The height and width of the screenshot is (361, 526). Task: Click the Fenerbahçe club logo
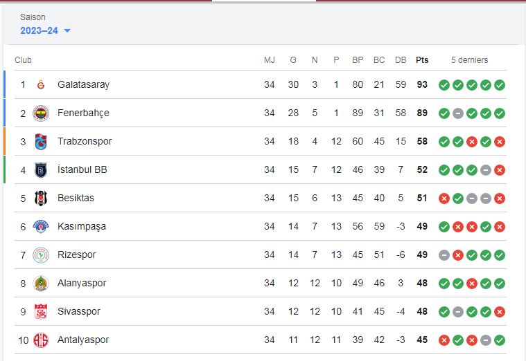tap(41, 113)
